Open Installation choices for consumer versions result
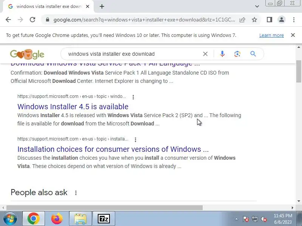This screenshot has width=302, height=226. 113,149
